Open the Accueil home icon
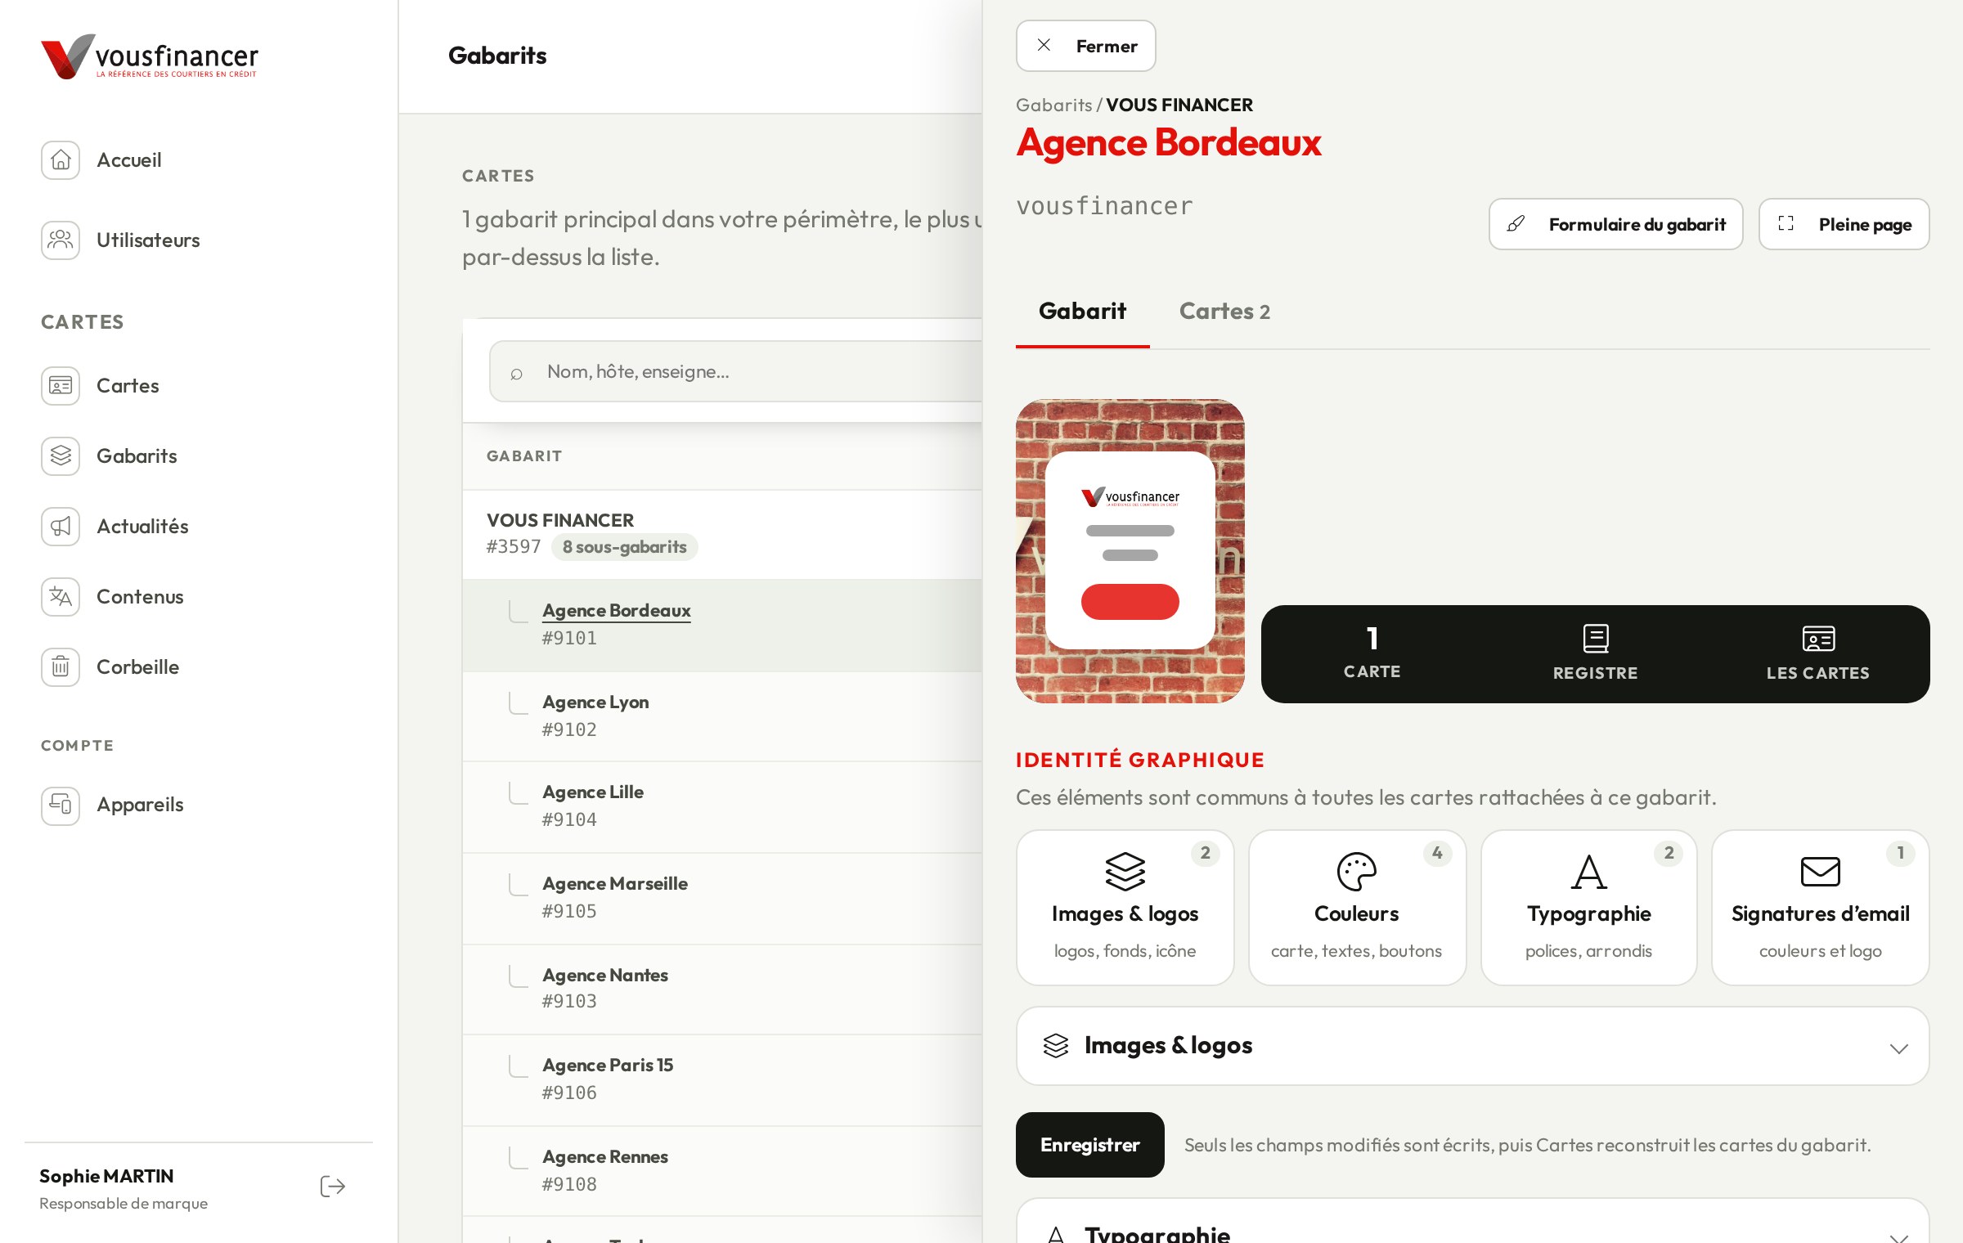The width and height of the screenshot is (1963, 1243). click(x=61, y=159)
